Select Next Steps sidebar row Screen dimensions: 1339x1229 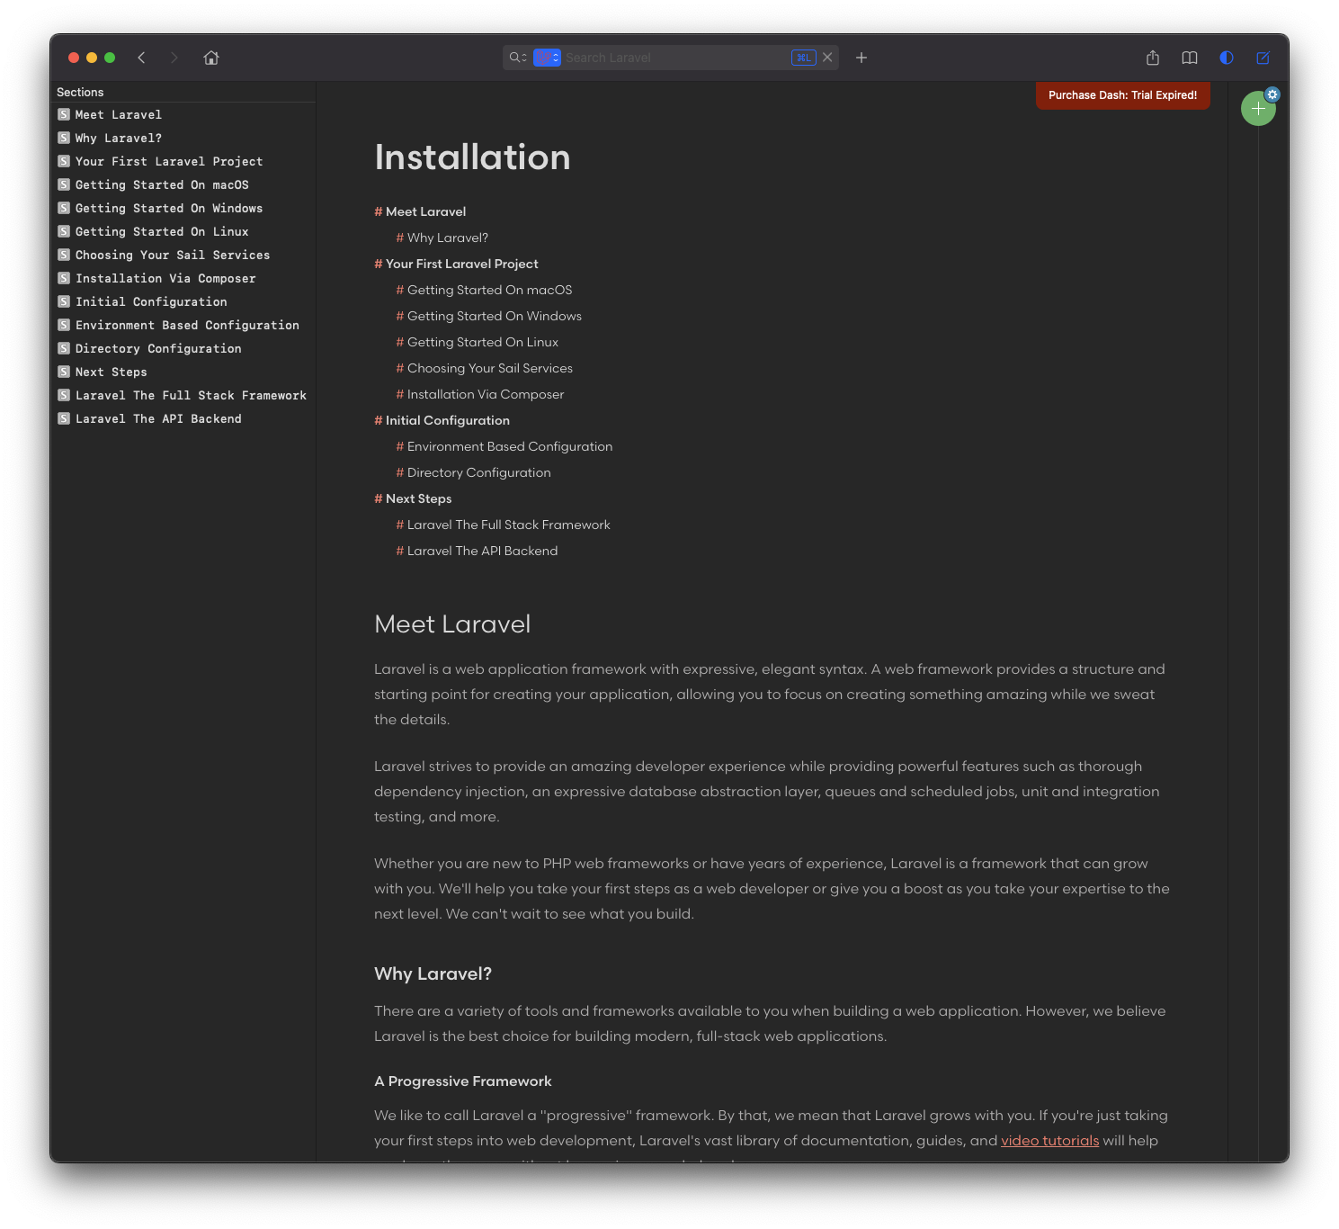(183, 372)
